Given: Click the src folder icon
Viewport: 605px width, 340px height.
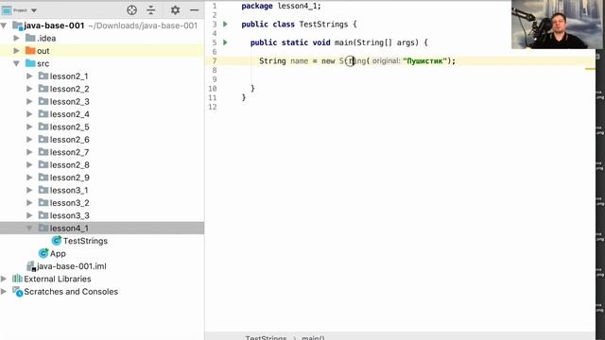Looking at the screenshot, I should 30,63.
